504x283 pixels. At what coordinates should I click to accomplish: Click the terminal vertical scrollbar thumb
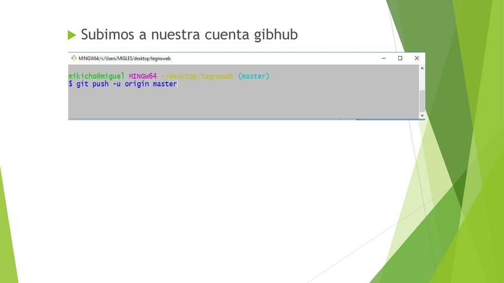point(422,101)
